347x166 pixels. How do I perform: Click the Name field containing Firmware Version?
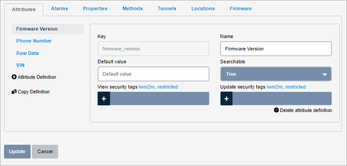point(276,49)
